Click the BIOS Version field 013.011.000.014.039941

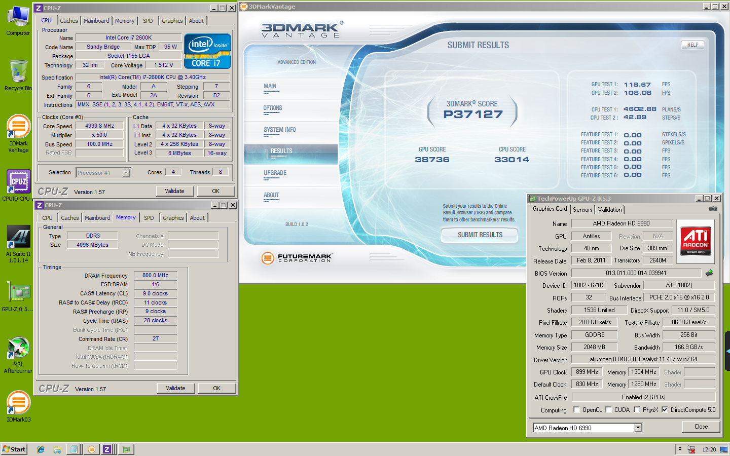[x=636, y=273]
